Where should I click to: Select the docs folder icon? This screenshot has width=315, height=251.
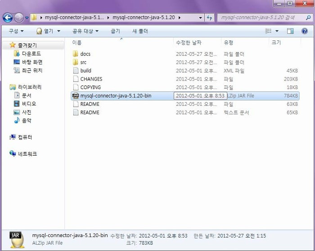tap(76, 54)
